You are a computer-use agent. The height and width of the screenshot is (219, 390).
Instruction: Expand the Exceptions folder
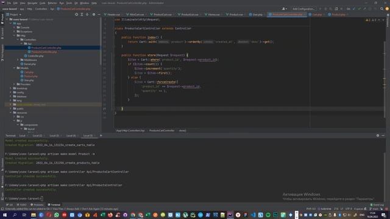click(15, 32)
